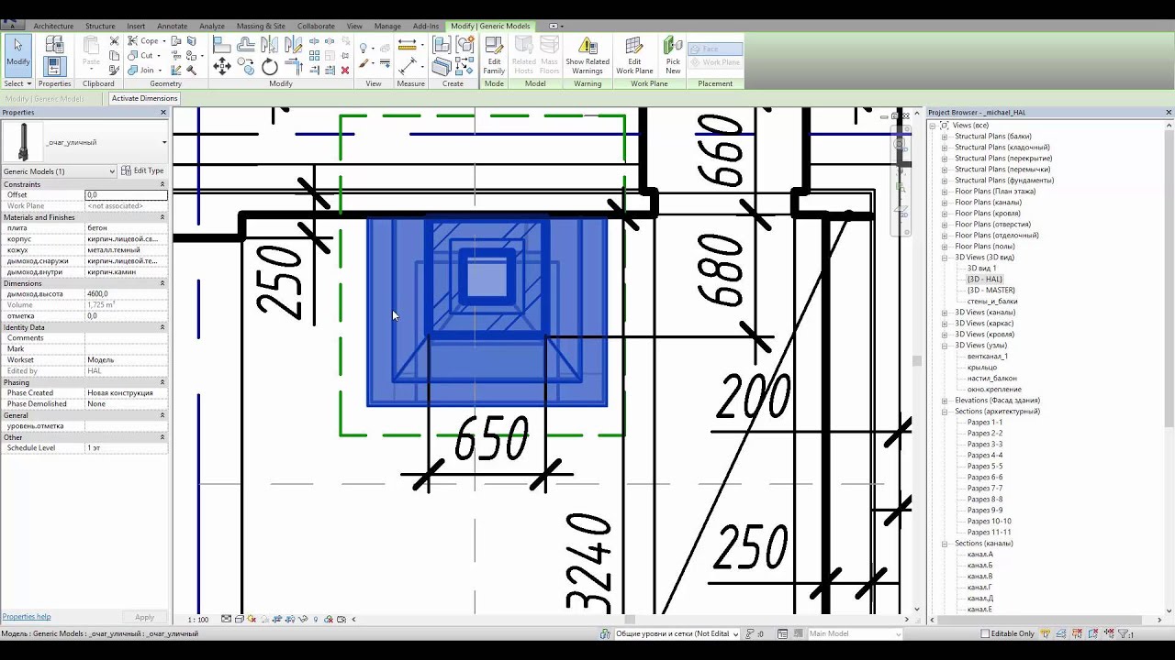Select Mirror - Draw Axis tool

pos(293,44)
